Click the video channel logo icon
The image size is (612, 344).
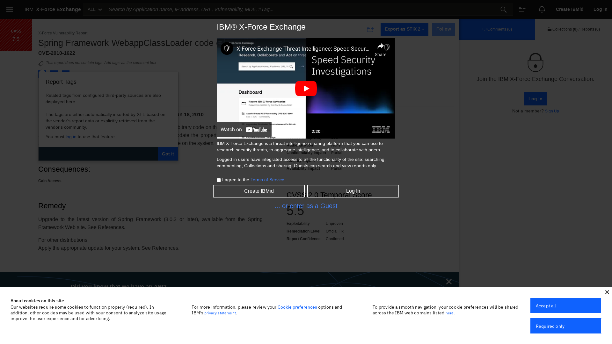click(x=227, y=48)
